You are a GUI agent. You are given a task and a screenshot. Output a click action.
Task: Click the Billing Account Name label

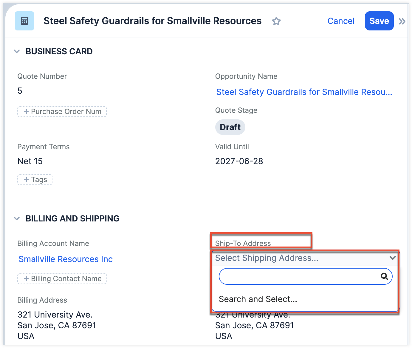[x=53, y=244]
